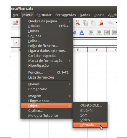Align text left using toolbar icon
Image resolution: width=127 pixels, height=138 pixels.
point(91,32)
